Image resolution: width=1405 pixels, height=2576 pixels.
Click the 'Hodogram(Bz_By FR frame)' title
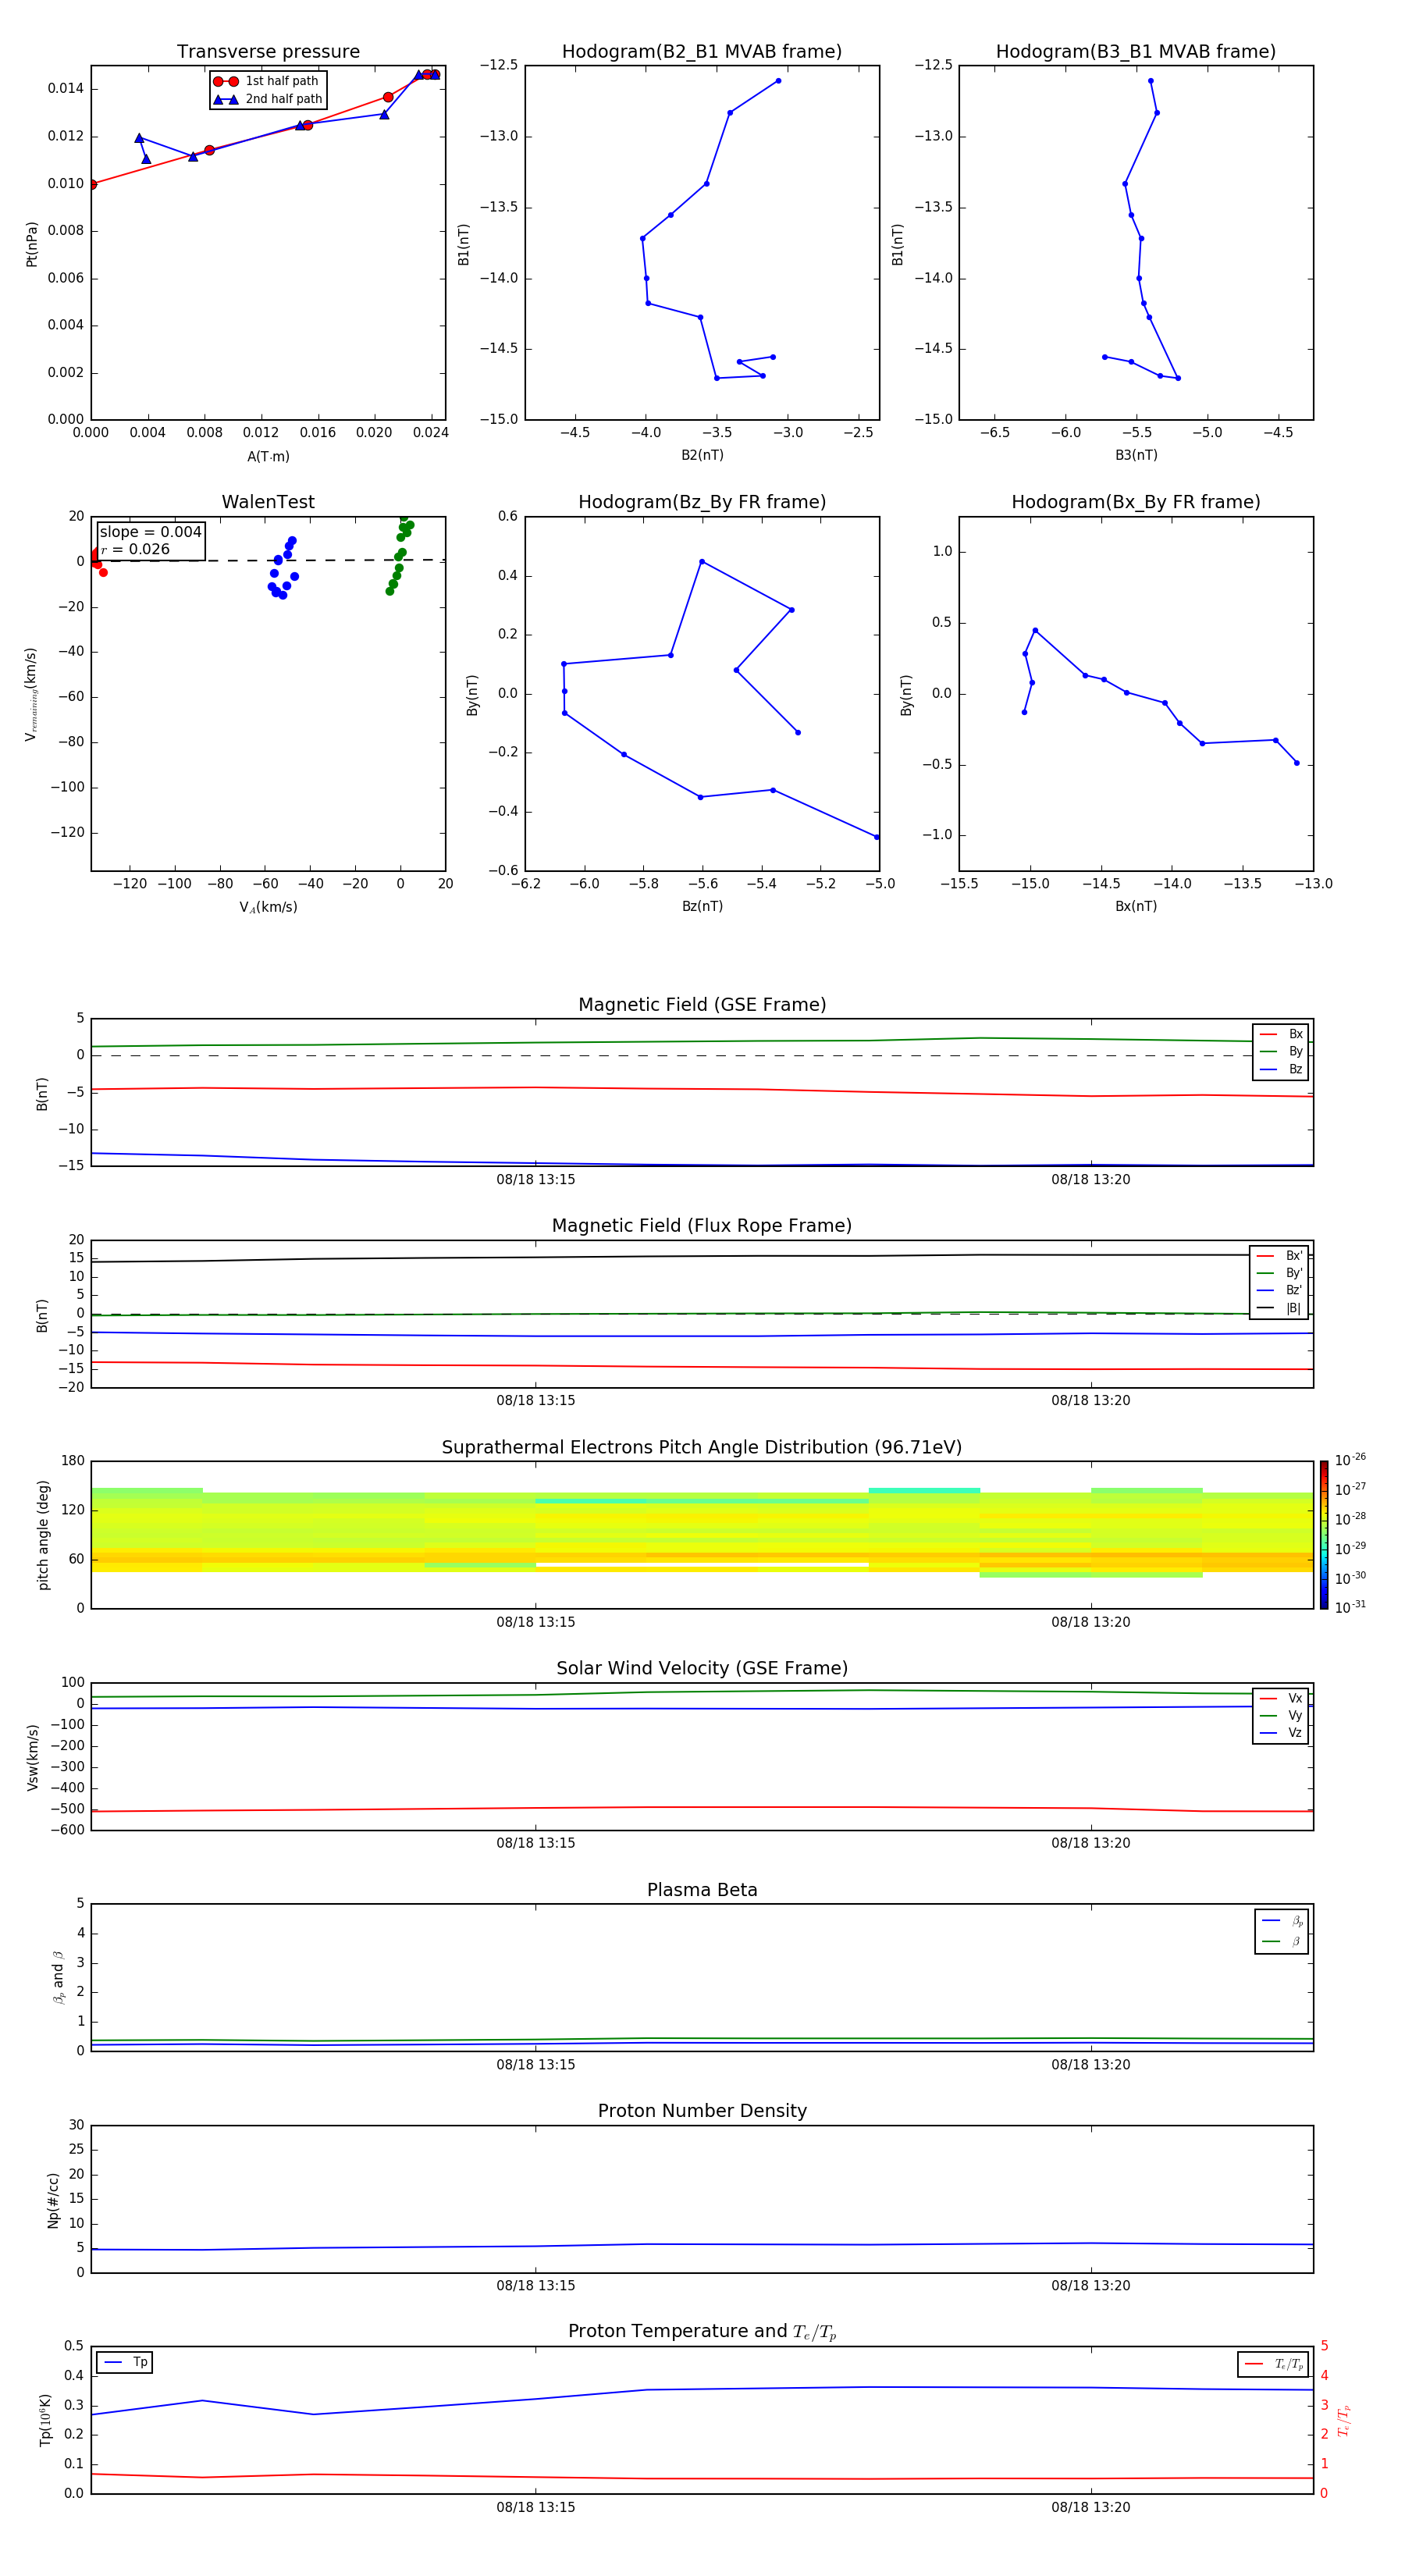point(702,502)
